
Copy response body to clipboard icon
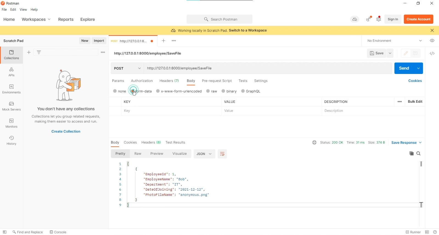tap(412, 154)
